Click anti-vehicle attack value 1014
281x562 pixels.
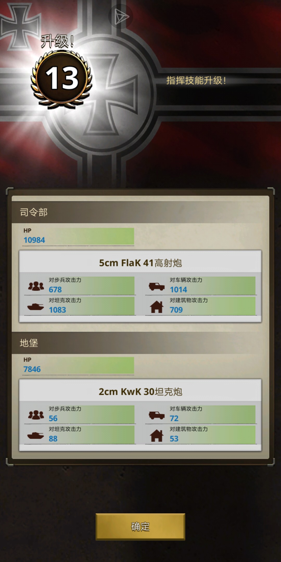coord(178,290)
